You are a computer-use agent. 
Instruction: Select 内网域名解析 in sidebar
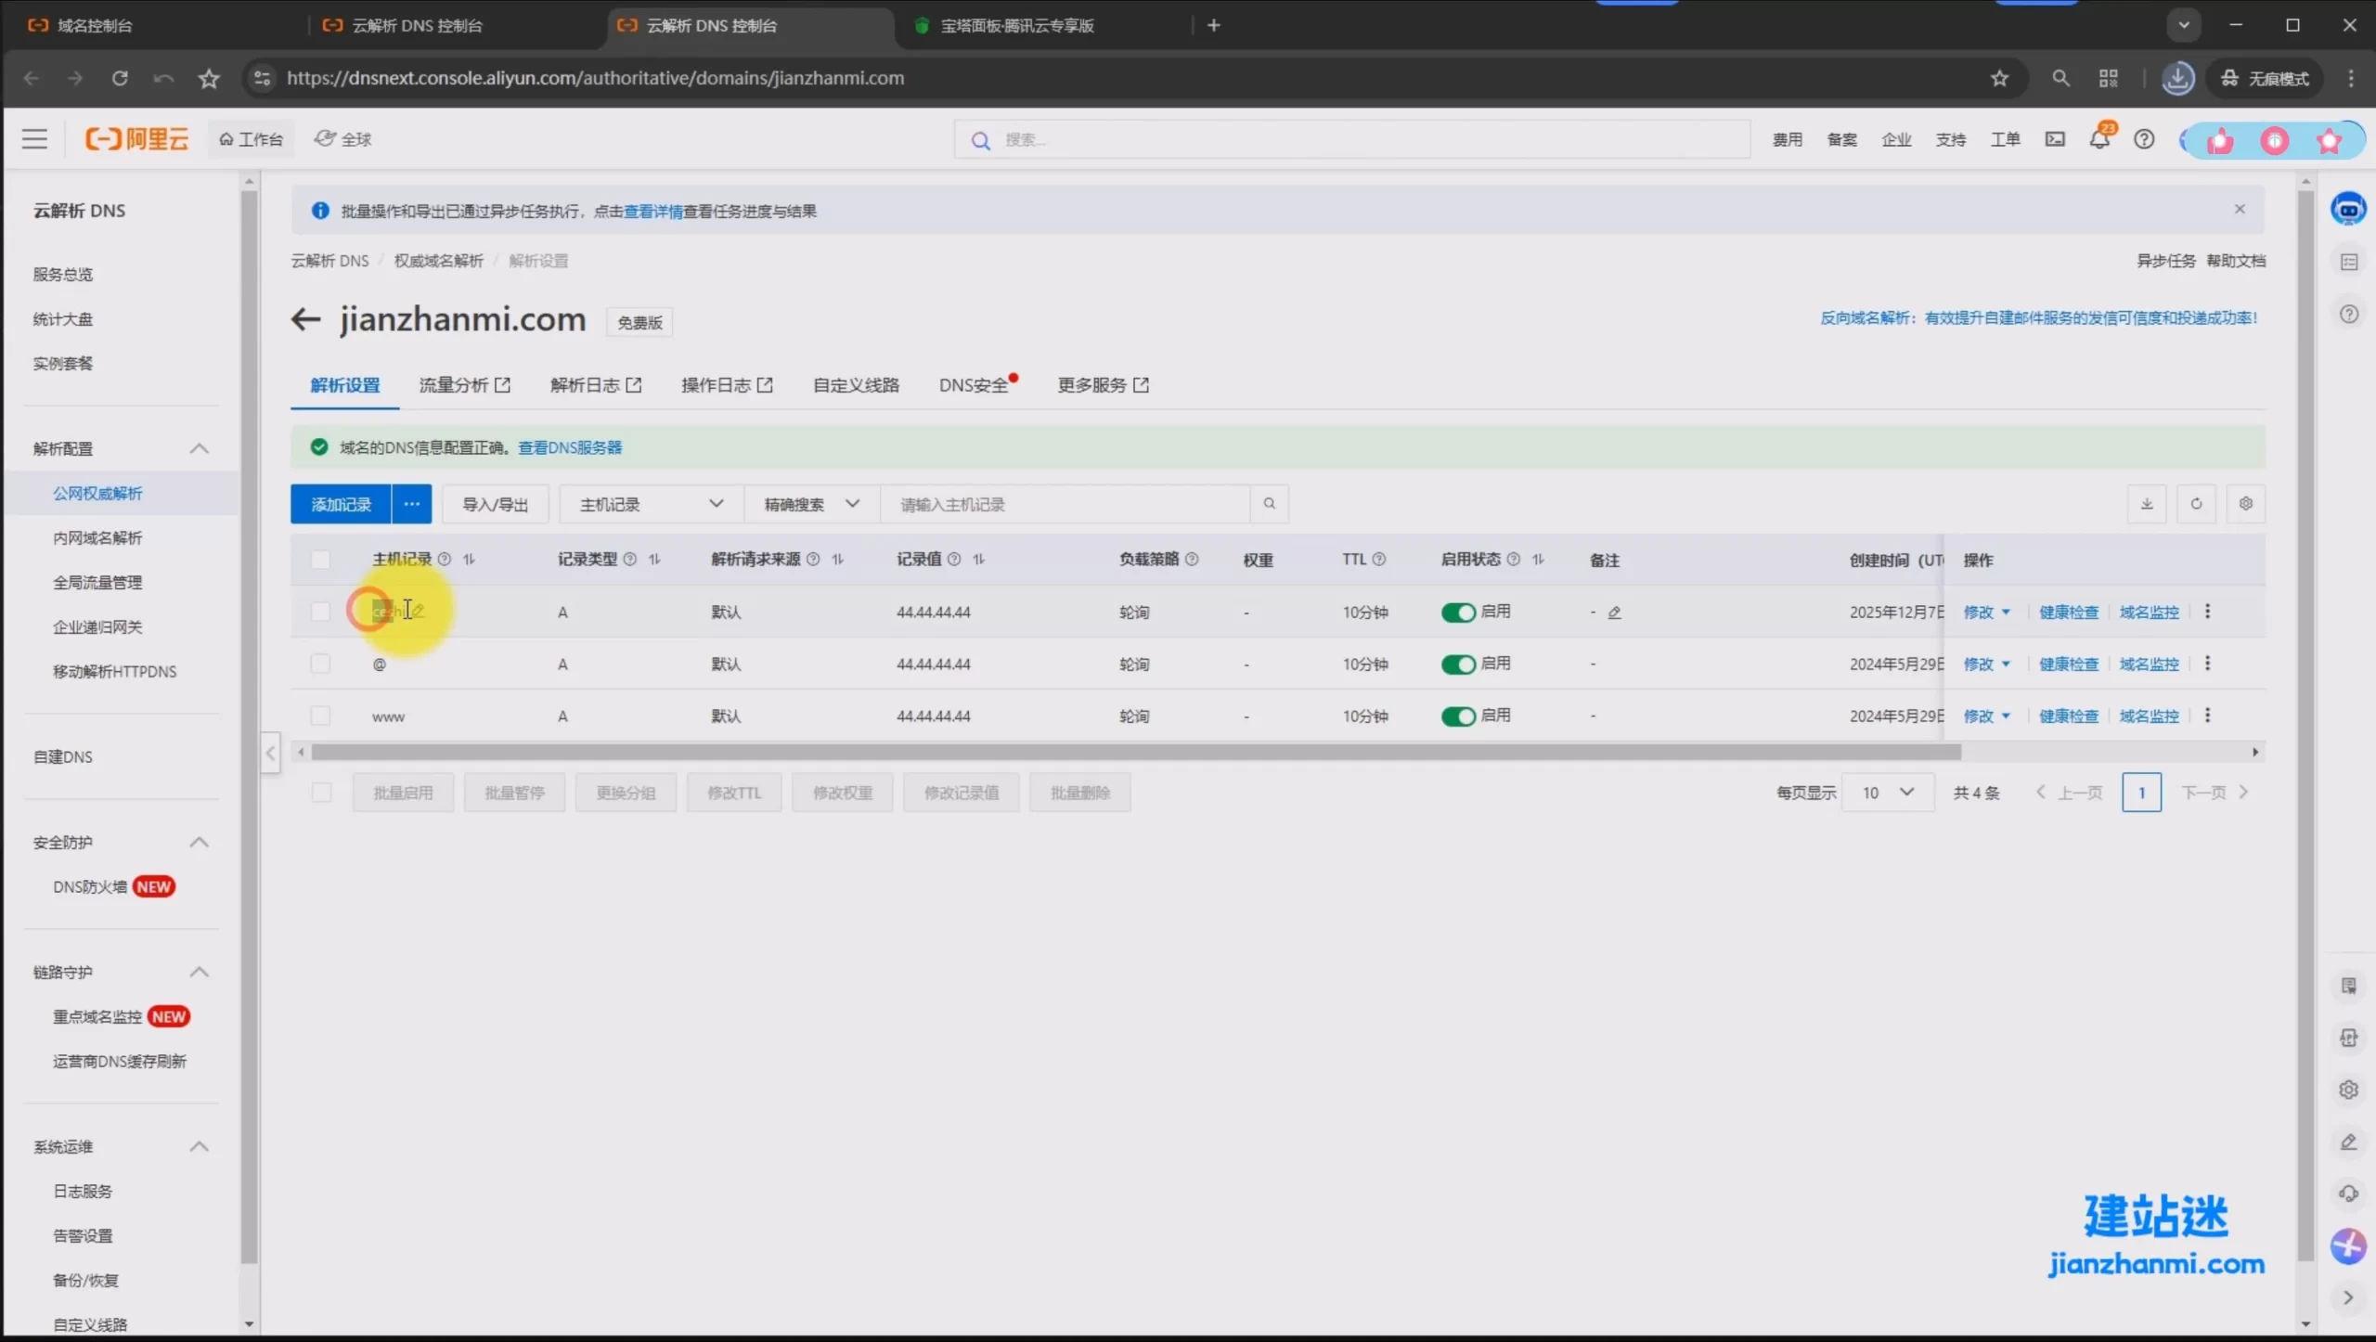tap(97, 538)
